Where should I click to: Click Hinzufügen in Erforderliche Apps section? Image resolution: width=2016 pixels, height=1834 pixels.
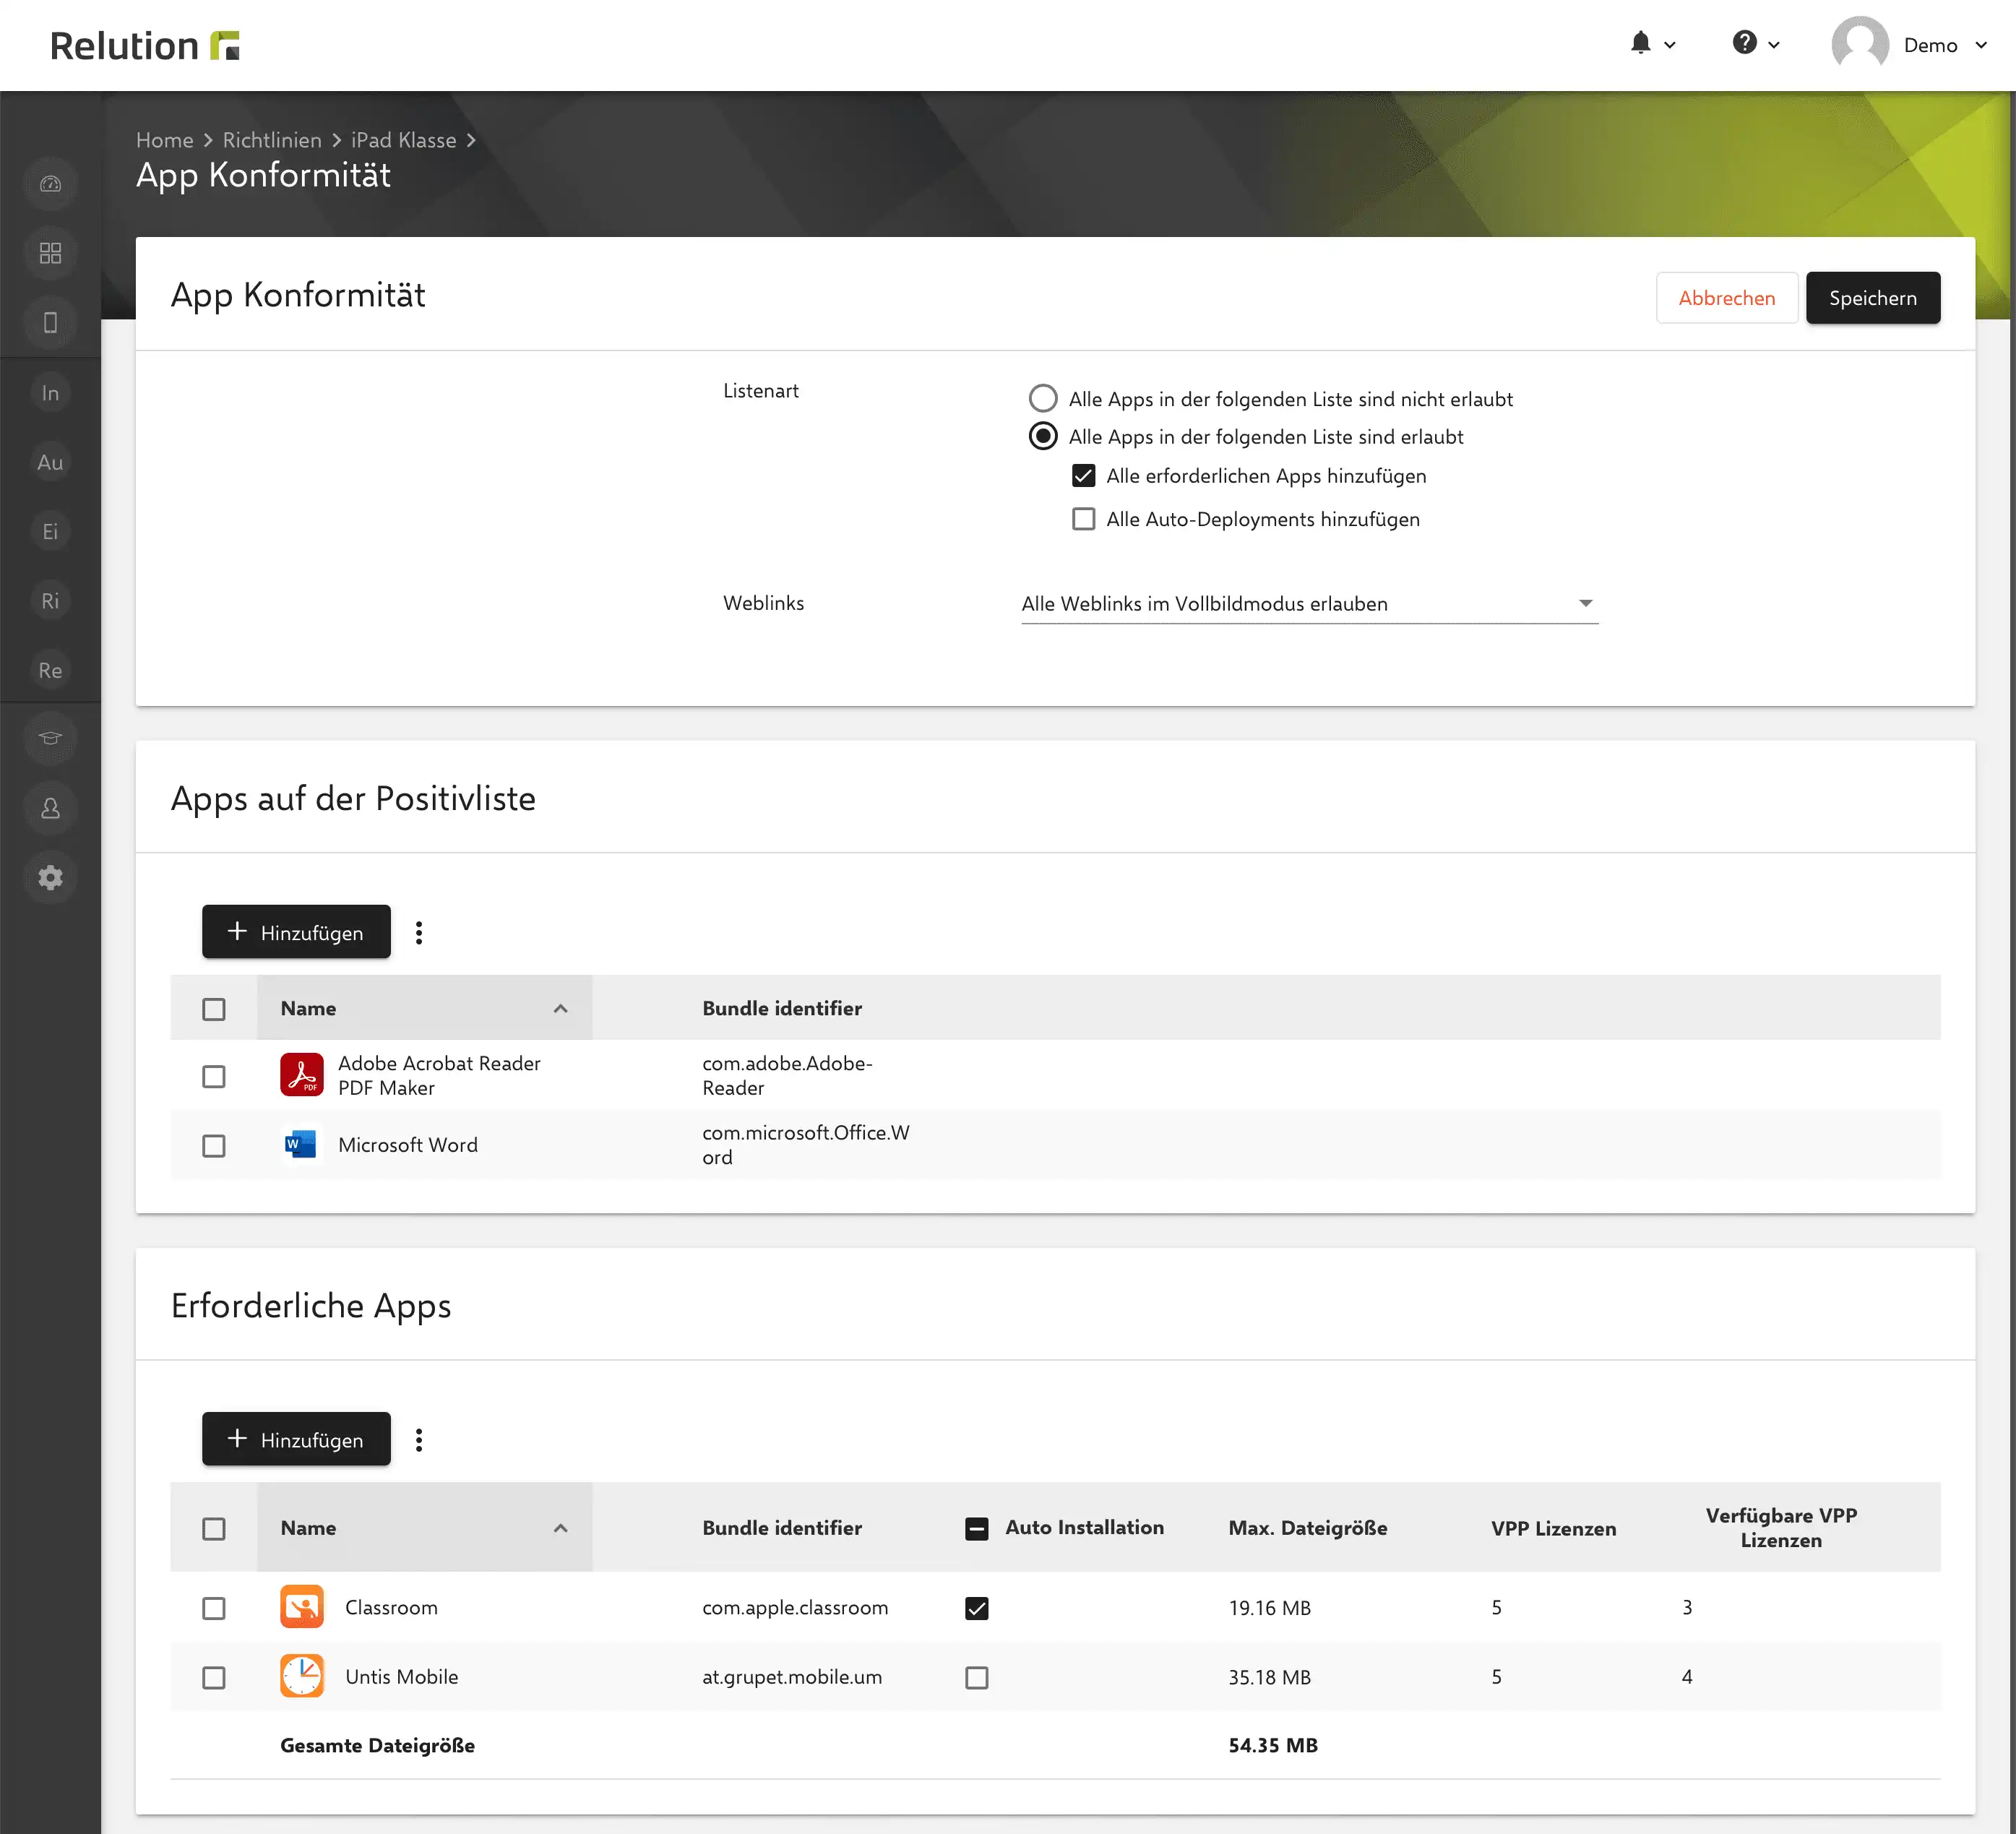pos(296,1438)
